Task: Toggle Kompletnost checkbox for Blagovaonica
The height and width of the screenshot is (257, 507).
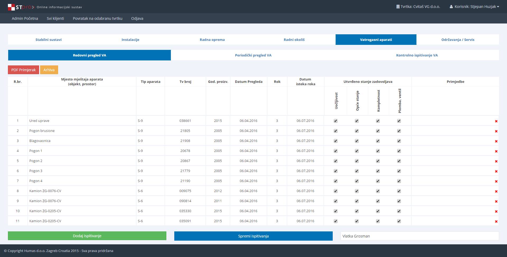Action: [378, 141]
